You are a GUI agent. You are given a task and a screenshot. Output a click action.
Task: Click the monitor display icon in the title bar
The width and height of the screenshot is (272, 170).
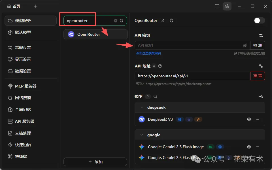click(217, 6)
